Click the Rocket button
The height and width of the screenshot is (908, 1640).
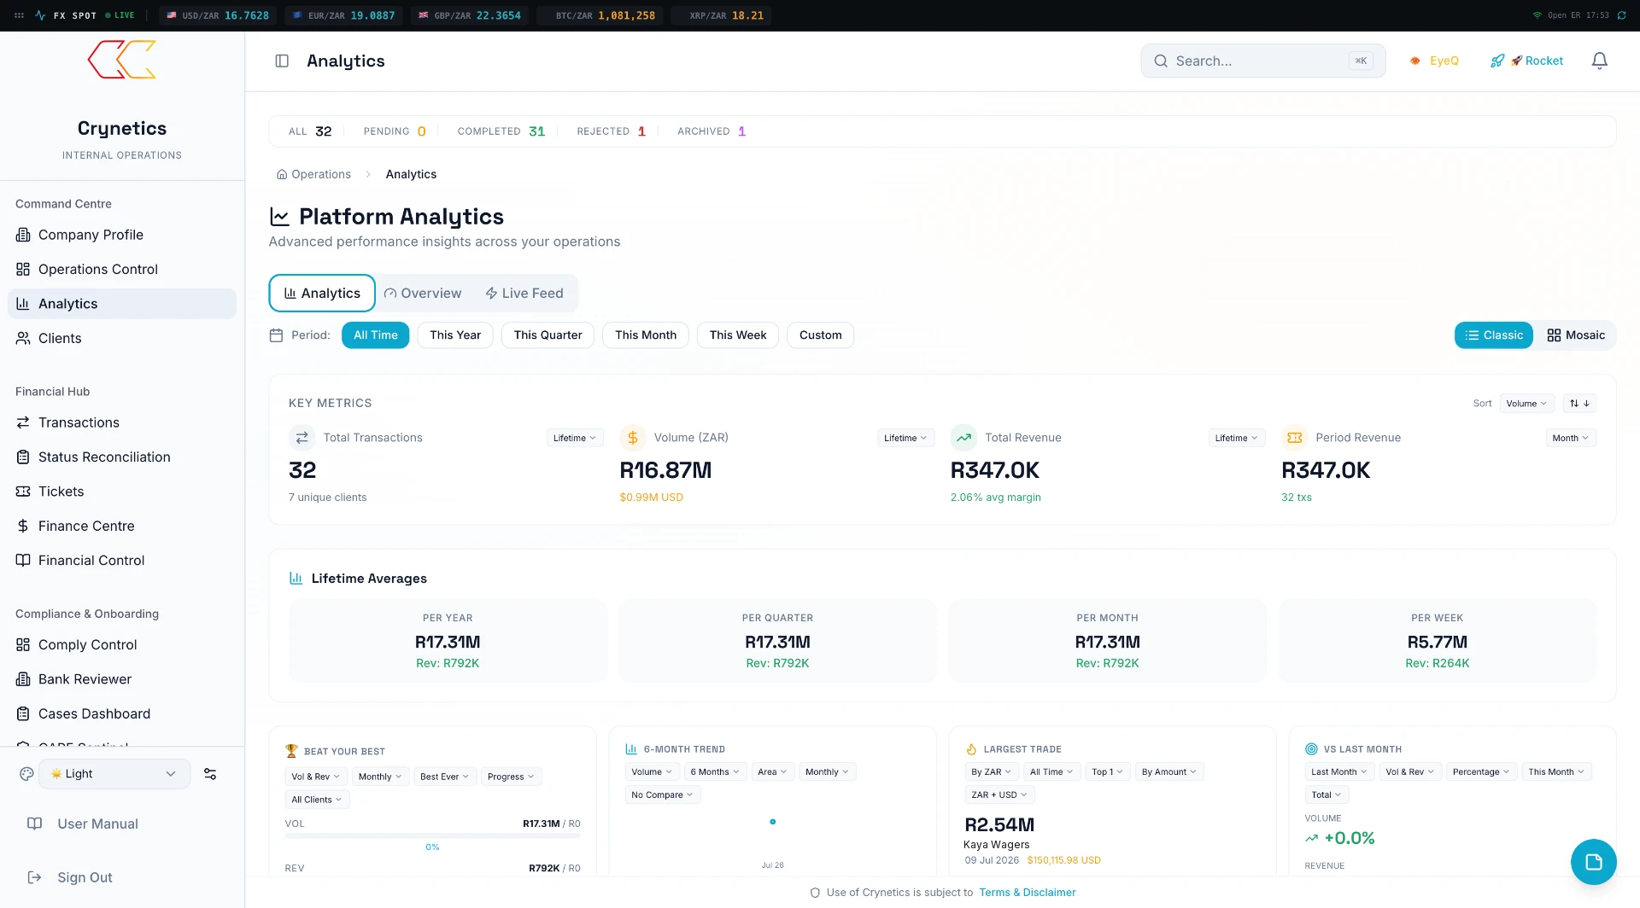pyautogui.click(x=1526, y=61)
